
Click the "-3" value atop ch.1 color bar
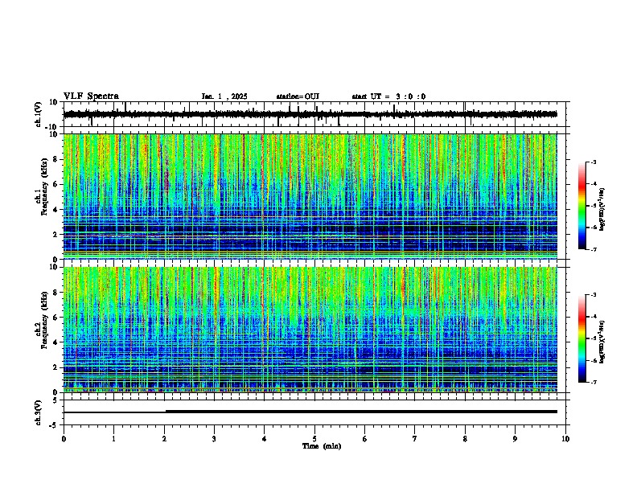(x=594, y=162)
